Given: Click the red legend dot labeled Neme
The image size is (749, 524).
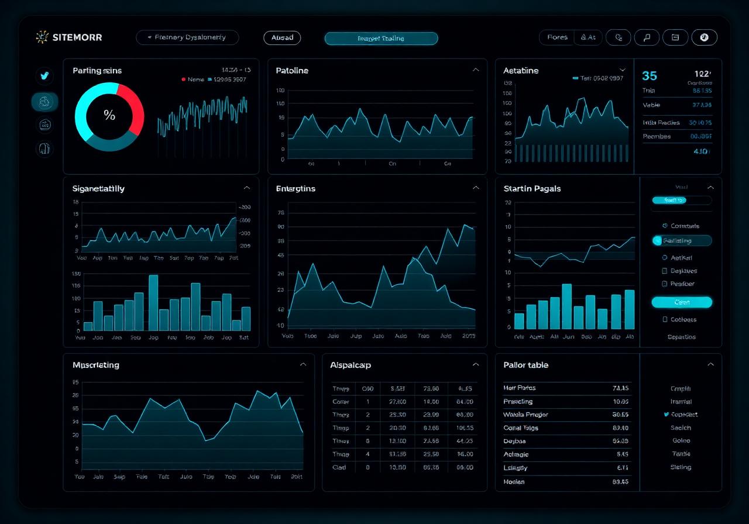Looking at the screenshot, I should click(x=184, y=79).
